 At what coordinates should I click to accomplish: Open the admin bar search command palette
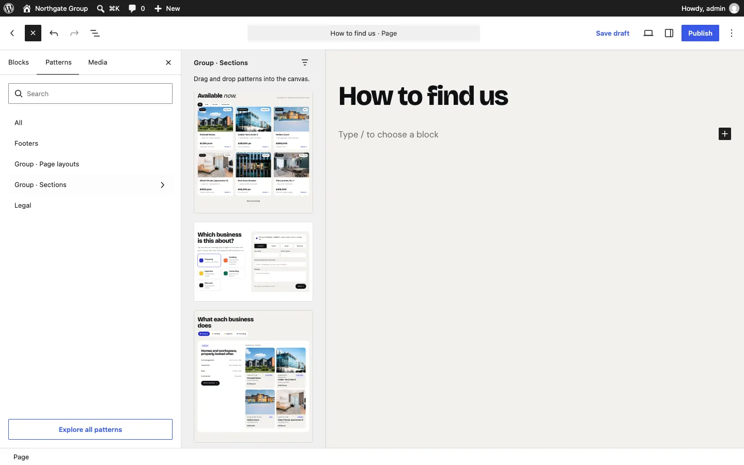109,8
